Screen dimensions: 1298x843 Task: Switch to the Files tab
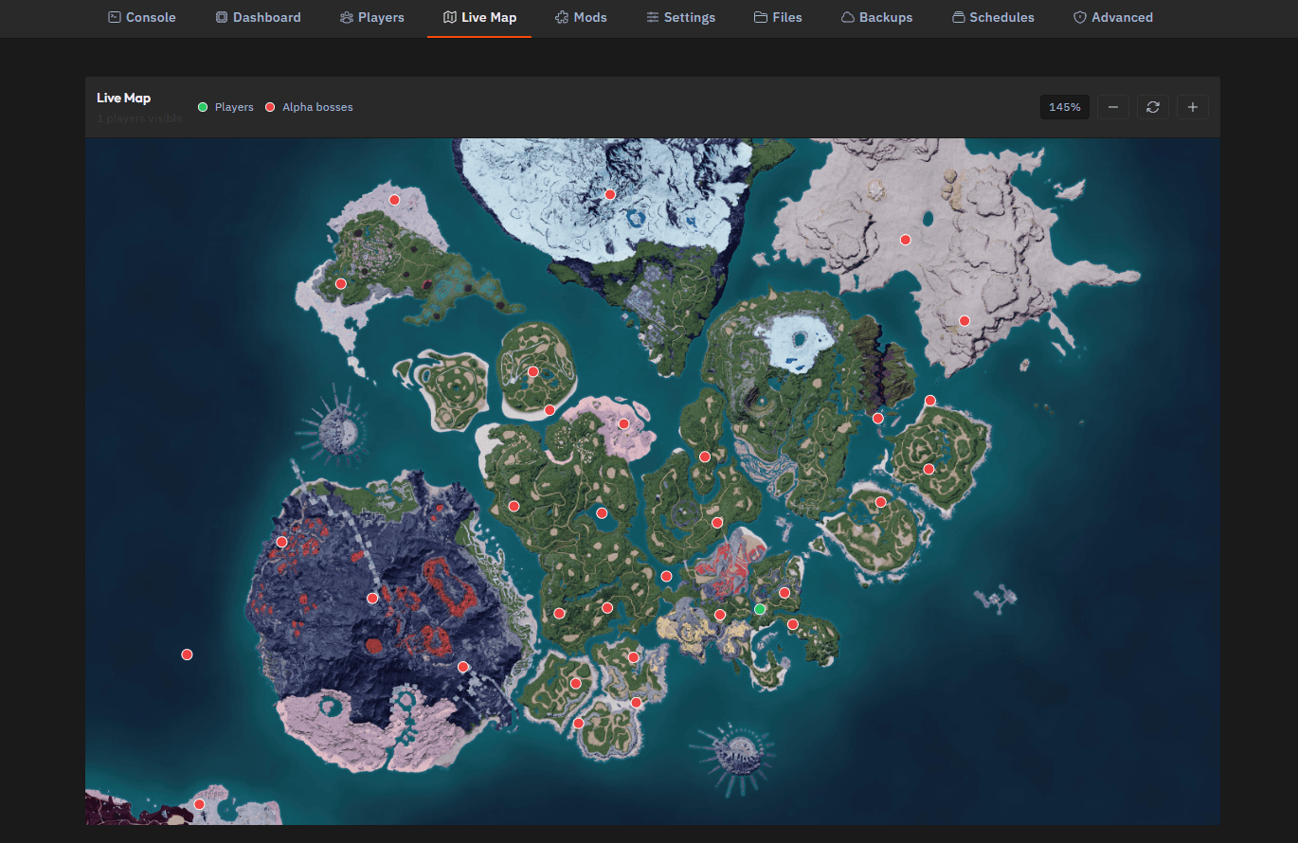point(778,17)
